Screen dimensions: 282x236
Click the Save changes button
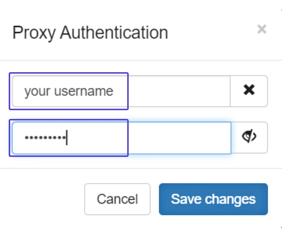pos(213,199)
